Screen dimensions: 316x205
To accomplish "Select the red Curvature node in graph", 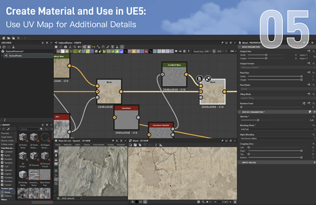I will click(126, 118).
